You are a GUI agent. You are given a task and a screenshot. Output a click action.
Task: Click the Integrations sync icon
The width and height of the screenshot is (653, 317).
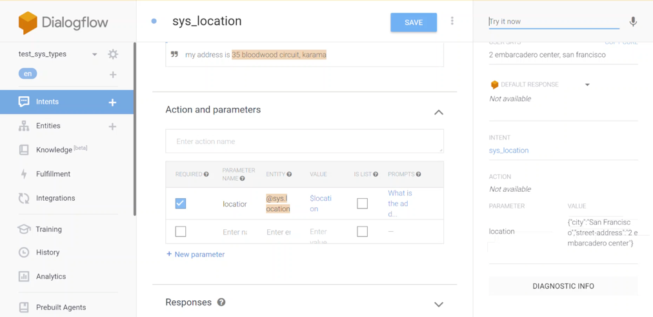[24, 198]
